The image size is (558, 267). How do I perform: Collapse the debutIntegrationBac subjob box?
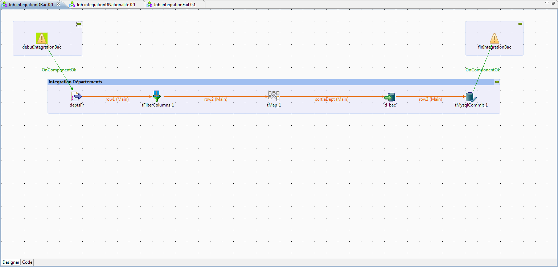79,24
